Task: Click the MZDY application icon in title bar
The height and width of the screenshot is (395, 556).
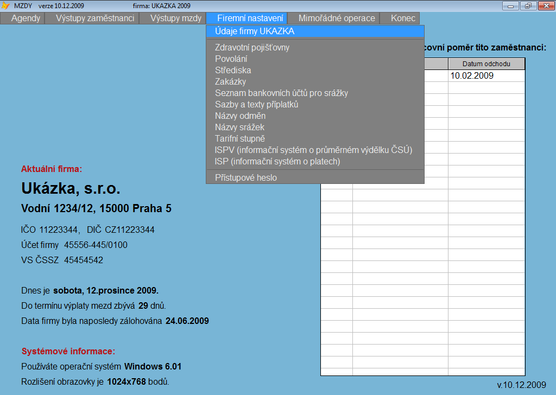Action: pos(5,5)
